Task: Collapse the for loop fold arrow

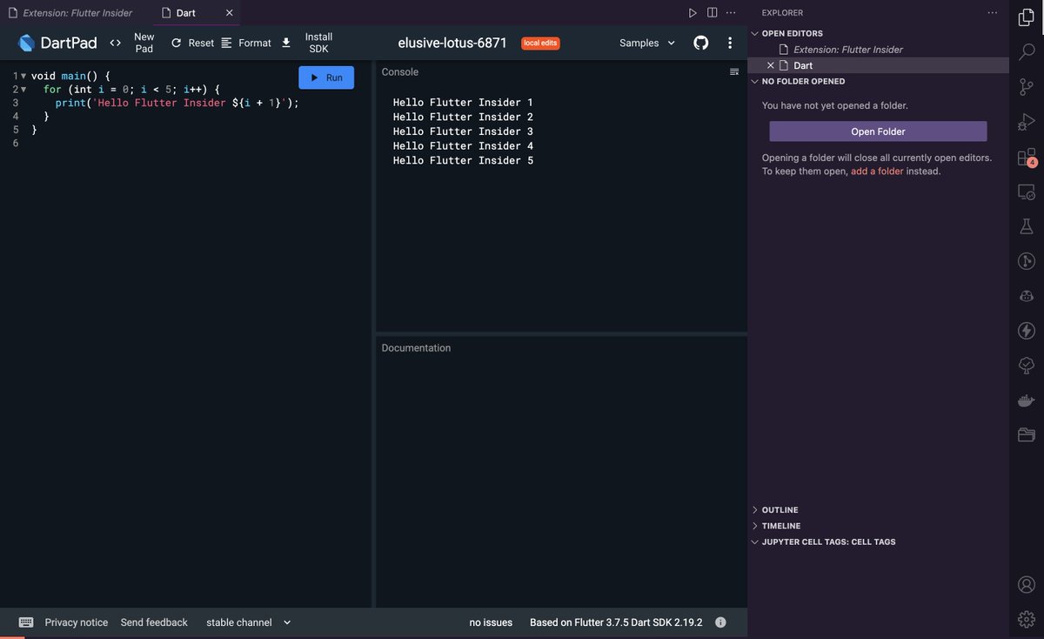Action: (23, 90)
